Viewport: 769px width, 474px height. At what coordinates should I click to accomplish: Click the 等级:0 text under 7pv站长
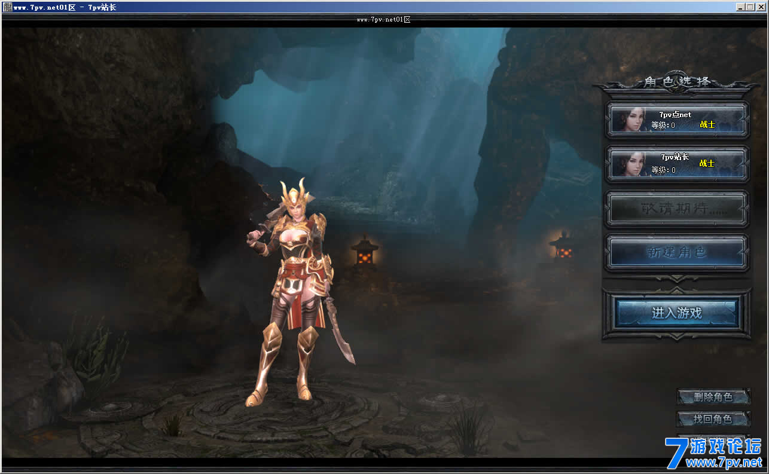[x=663, y=170]
